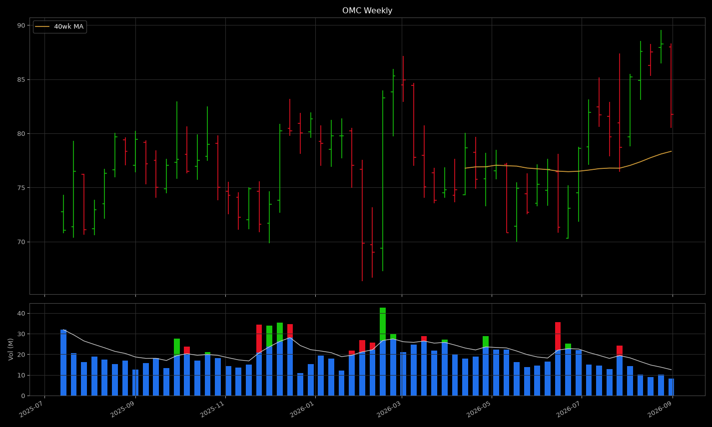
Task: Click the 30 volume axis label
Action: 21,334
